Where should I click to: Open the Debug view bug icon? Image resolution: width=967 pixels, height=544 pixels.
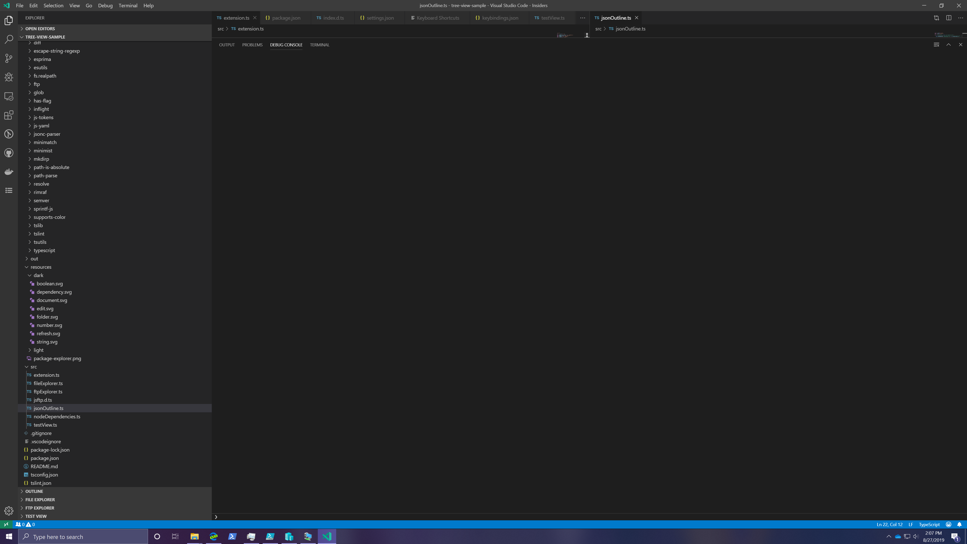tap(9, 77)
